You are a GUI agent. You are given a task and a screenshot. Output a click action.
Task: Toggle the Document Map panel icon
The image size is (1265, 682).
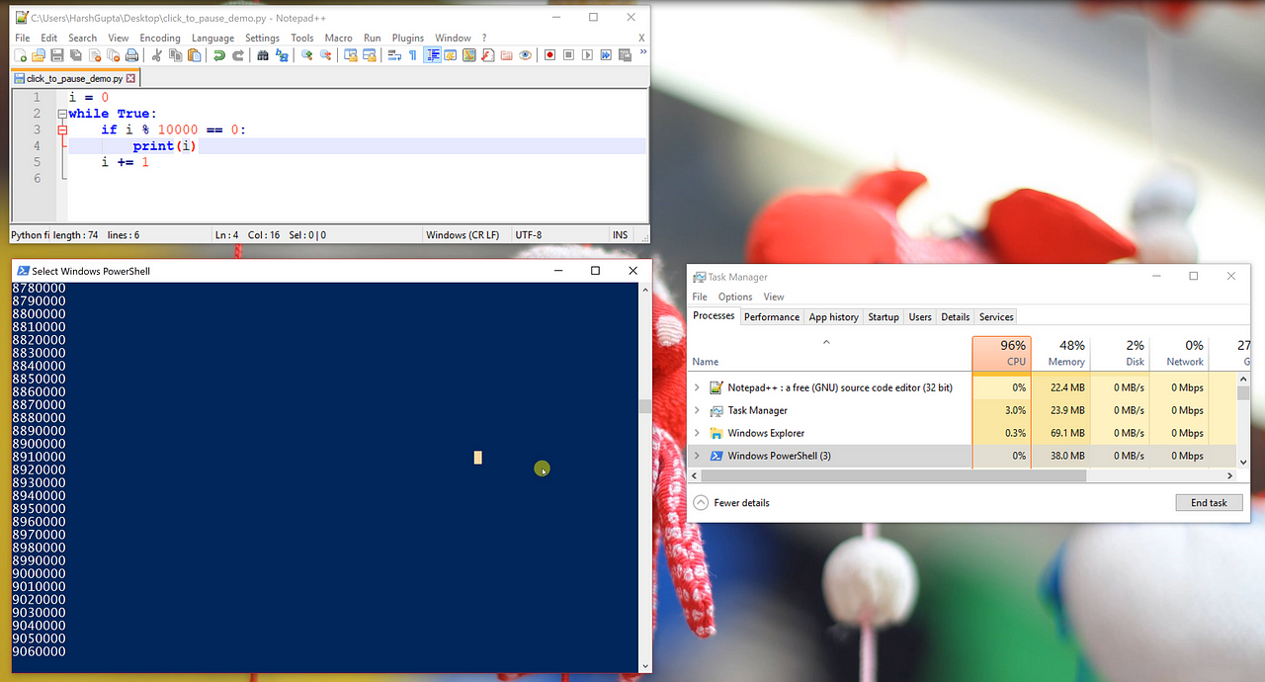click(x=469, y=55)
